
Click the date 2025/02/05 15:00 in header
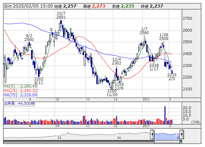[x=33, y=6]
